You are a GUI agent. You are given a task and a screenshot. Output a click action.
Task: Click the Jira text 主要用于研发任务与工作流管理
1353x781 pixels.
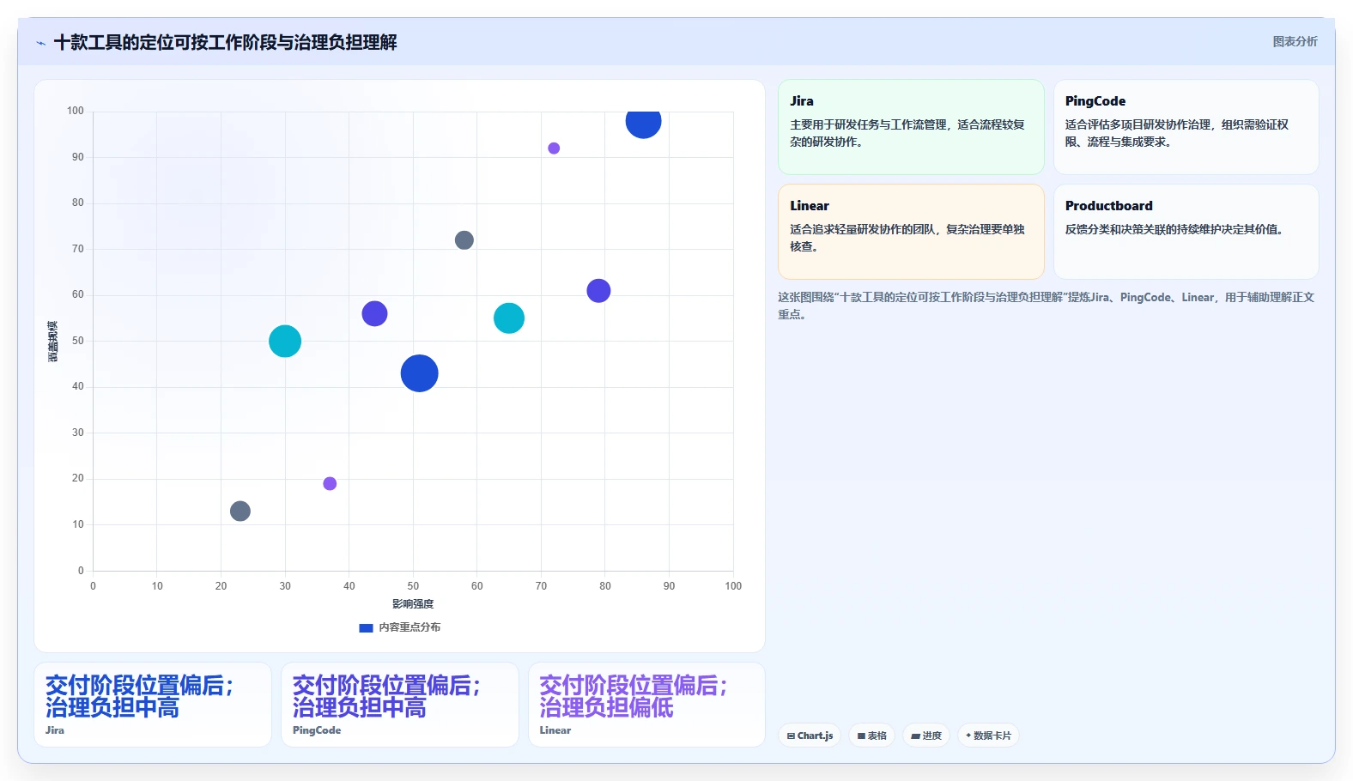(x=868, y=124)
